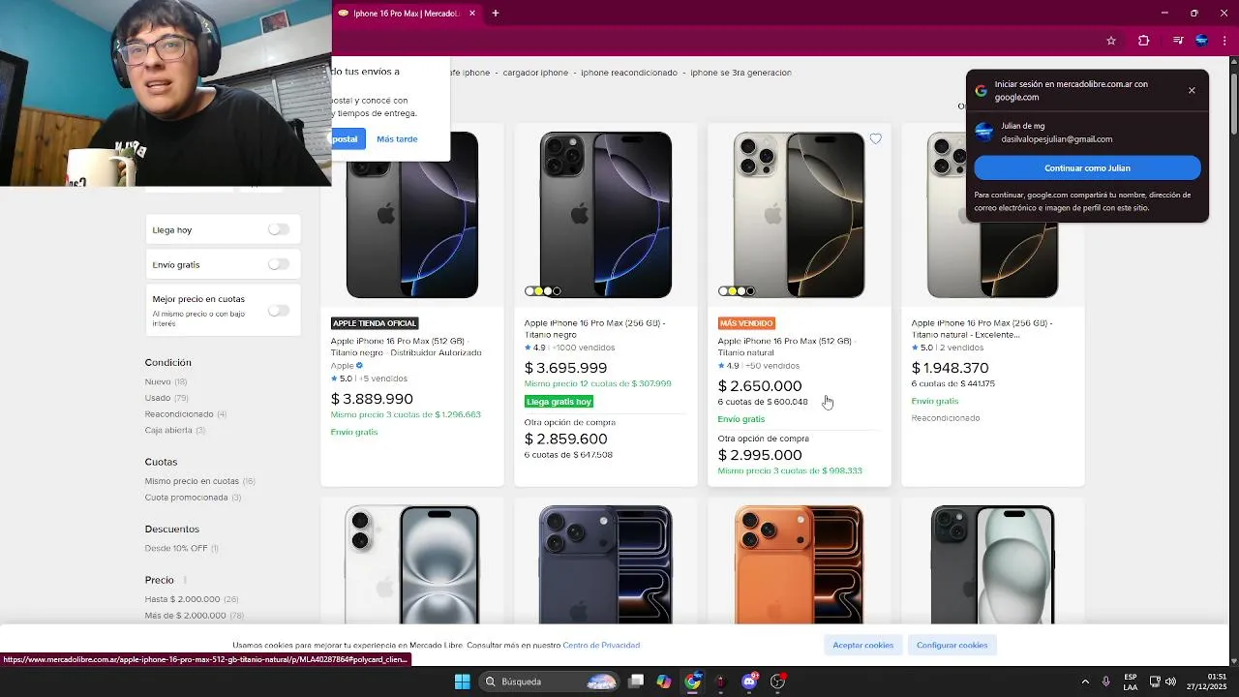
Task: Open Task View in the taskbar
Action: 636,682
